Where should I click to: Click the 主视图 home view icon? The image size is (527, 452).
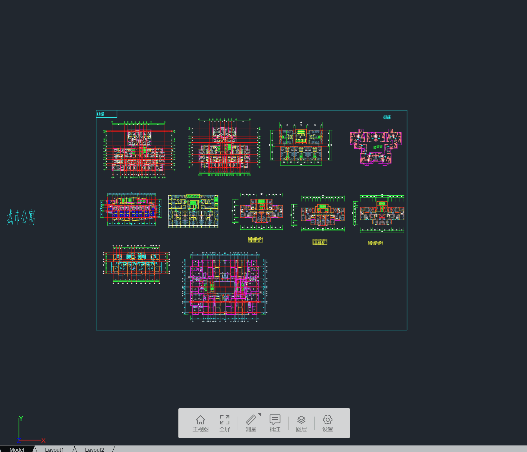[x=200, y=423]
